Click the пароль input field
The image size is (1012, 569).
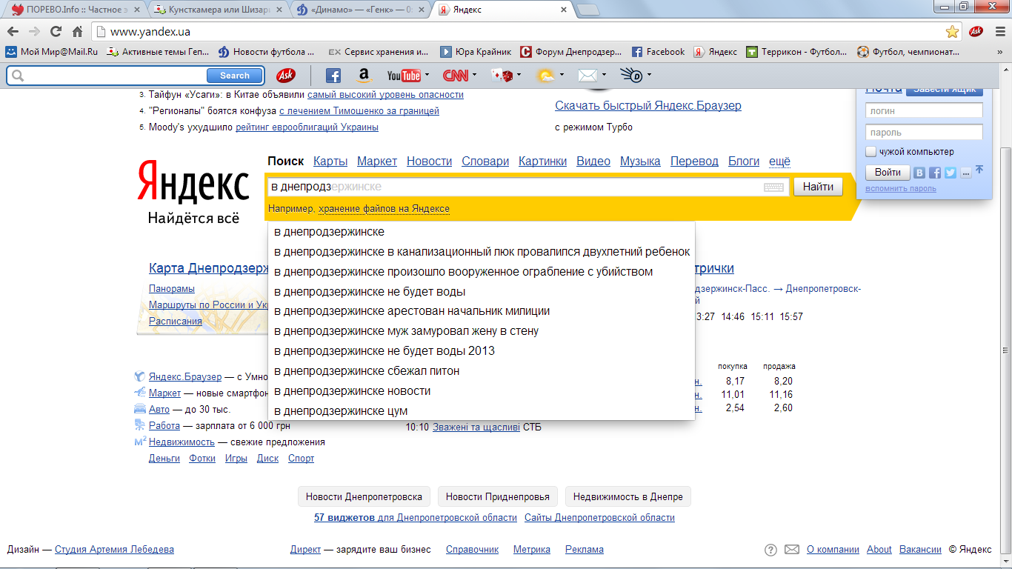[x=924, y=133]
